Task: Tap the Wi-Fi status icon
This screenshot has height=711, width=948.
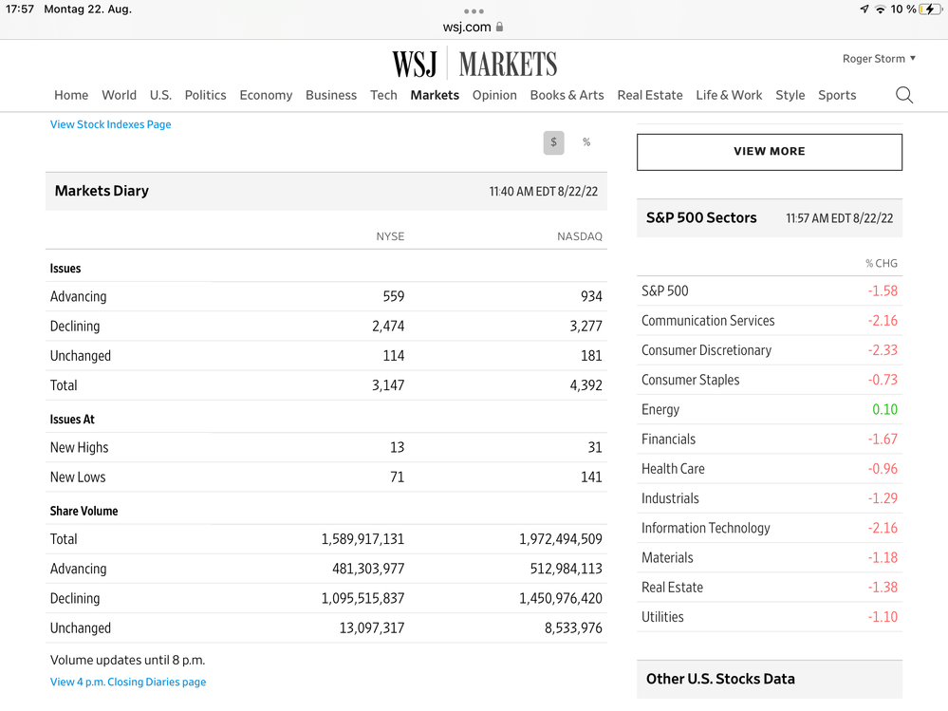Action: coord(881,9)
